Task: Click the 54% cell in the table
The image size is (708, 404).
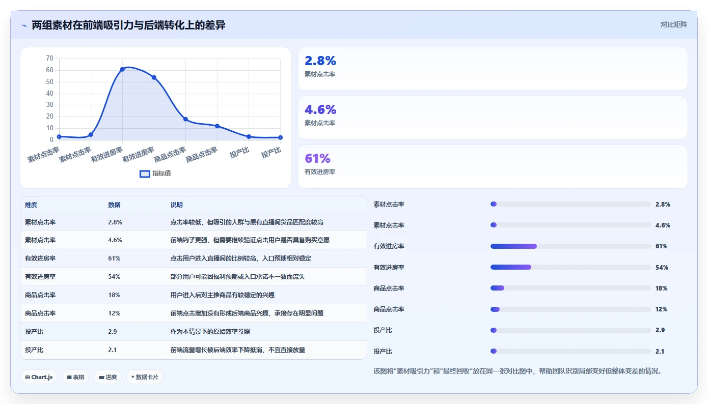Action: point(114,277)
